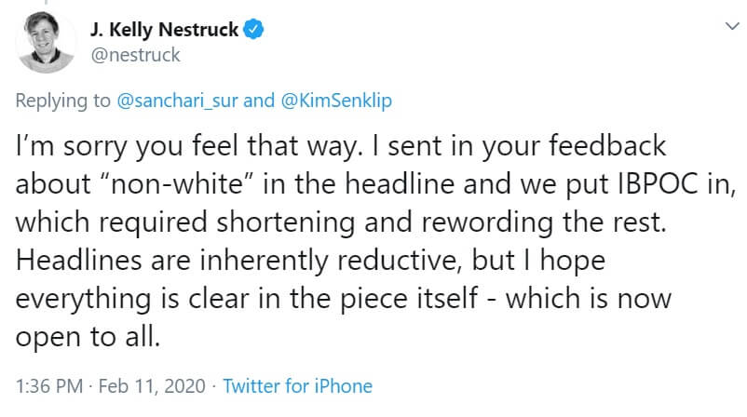The image size is (747, 417).
Task: Open the @nestruck handle link
Action: tap(136, 55)
